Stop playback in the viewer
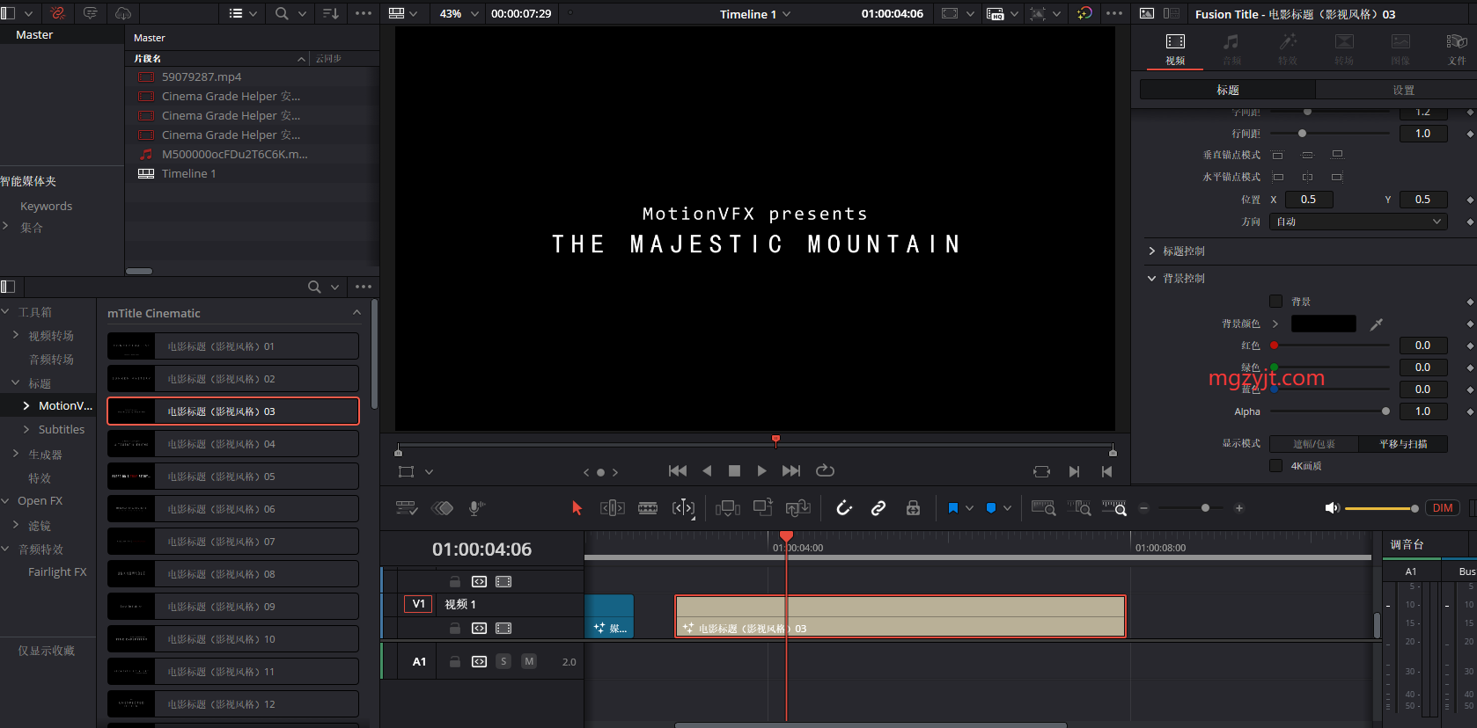This screenshot has width=1477, height=728. pyautogui.click(x=734, y=471)
